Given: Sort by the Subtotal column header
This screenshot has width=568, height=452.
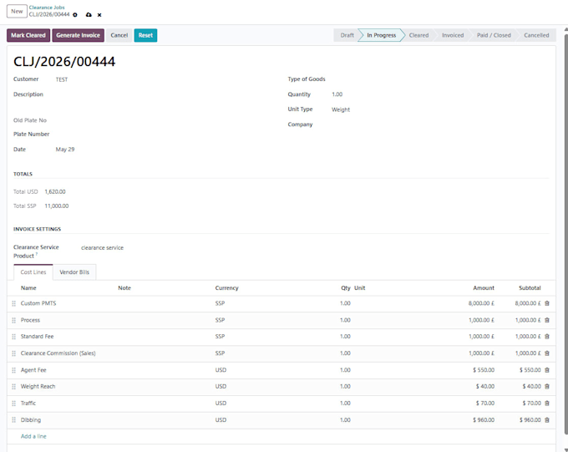Looking at the screenshot, I should pyautogui.click(x=530, y=288).
